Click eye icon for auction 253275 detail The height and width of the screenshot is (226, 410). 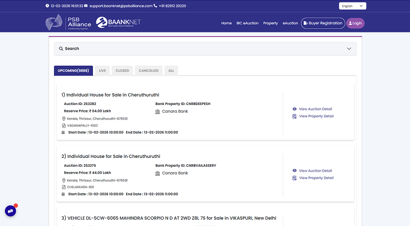click(x=294, y=171)
